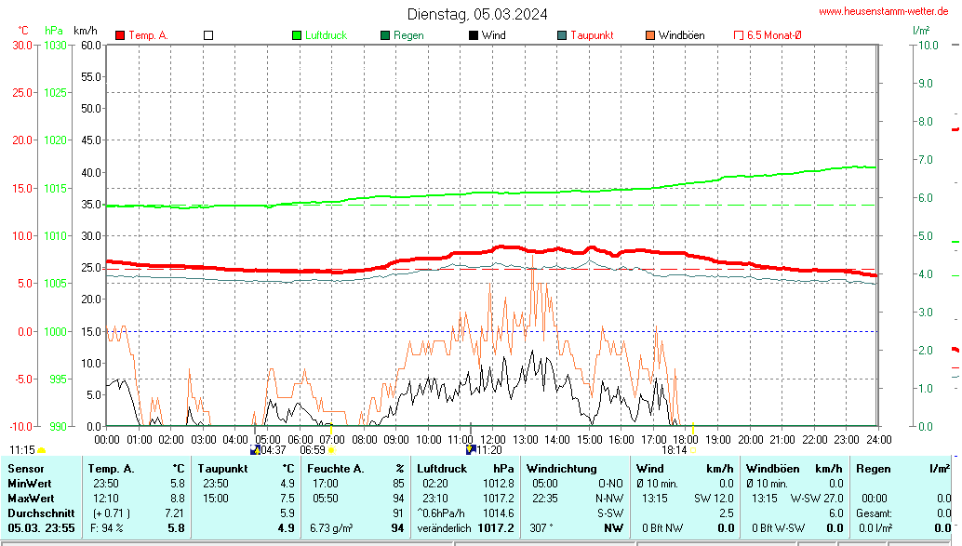Image resolution: width=962 pixels, height=546 pixels.
Task: Pick the bright green Luftdruck color swatch
Action: pos(297,35)
